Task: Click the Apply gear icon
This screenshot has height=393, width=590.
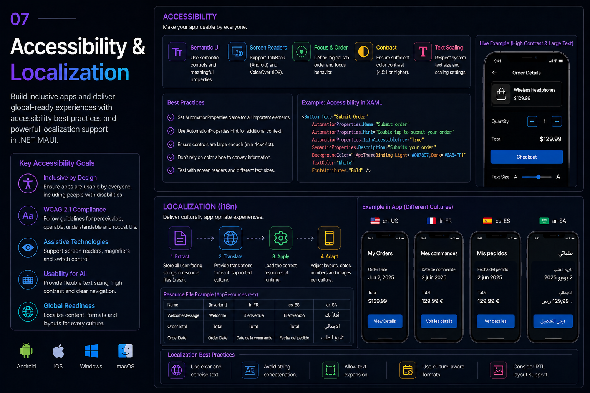Action: click(x=281, y=238)
